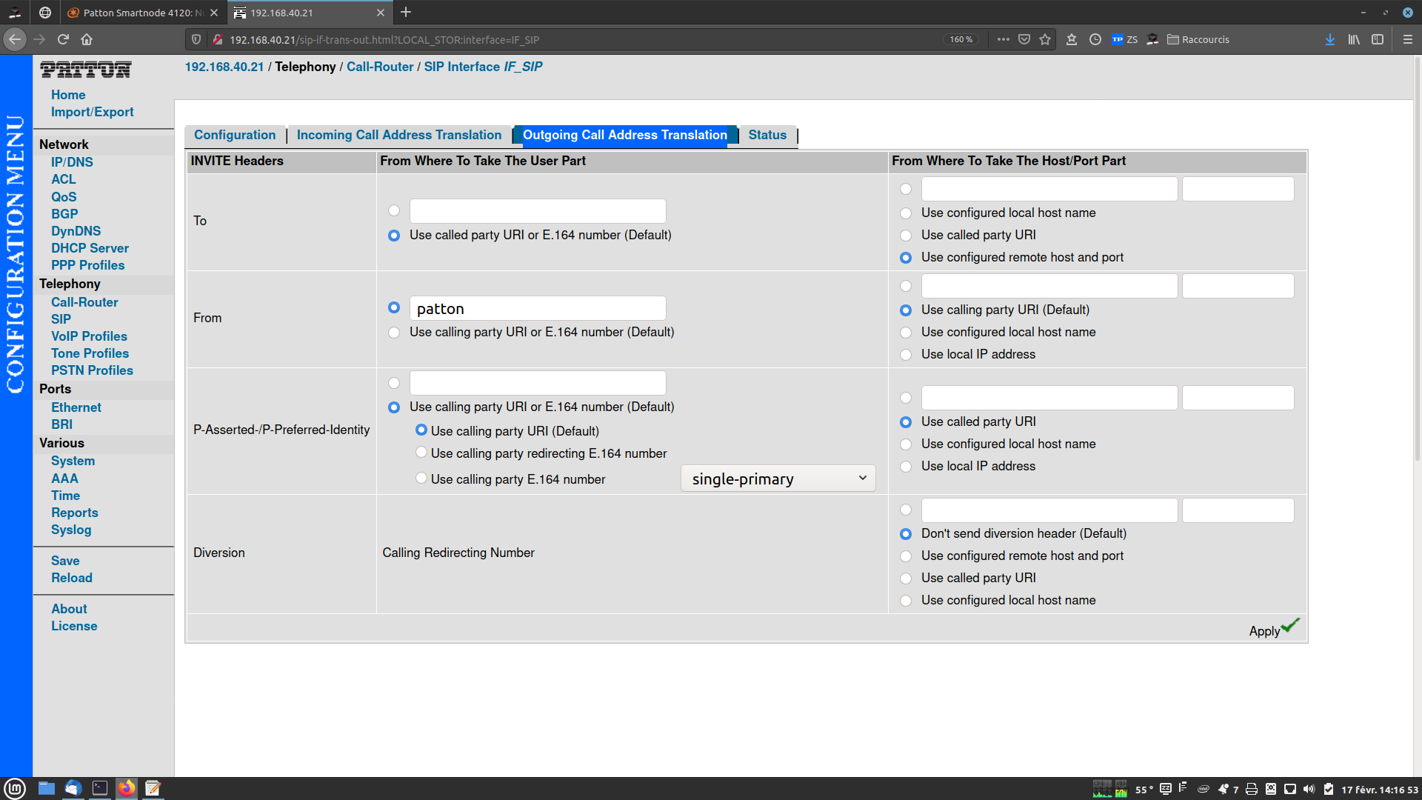
Task: Switch to the Patton Smartnode 4120 browser tab
Action: pos(142,13)
